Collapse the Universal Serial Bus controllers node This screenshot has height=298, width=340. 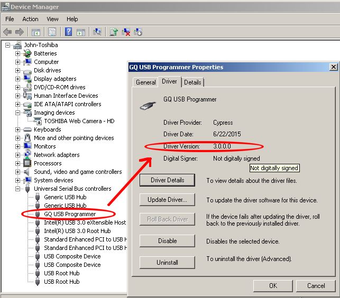click(17, 189)
